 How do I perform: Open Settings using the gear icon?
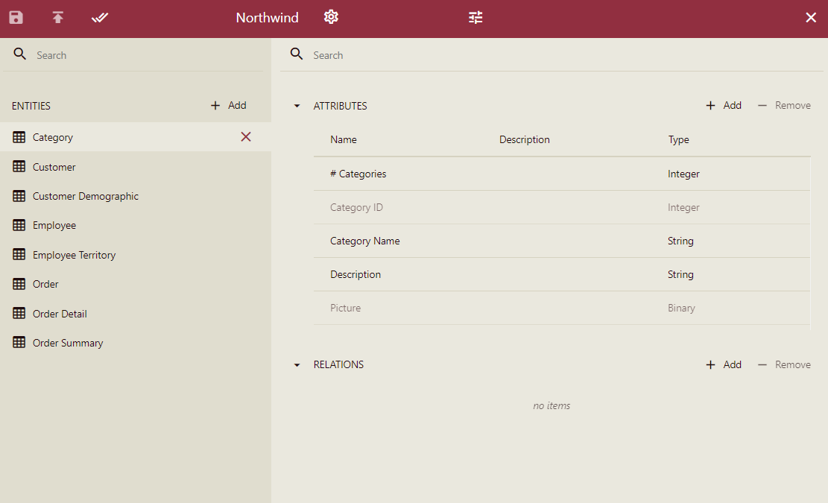pyautogui.click(x=331, y=16)
